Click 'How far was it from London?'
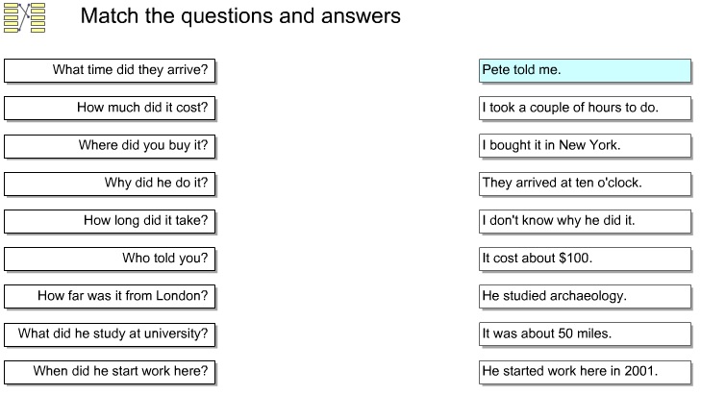 pyautogui.click(x=111, y=296)
